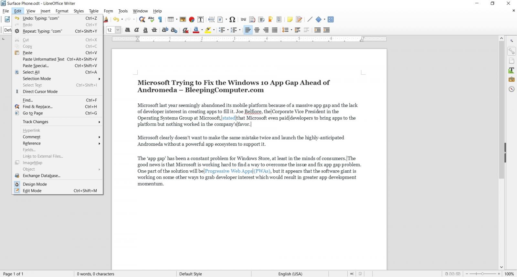
Task: Open sidebar Styles panel
Action: (x=512, y=70)
